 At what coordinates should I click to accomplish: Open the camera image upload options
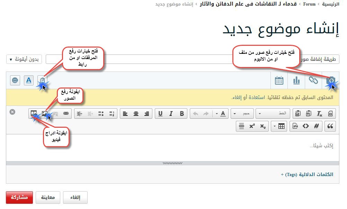331,81
